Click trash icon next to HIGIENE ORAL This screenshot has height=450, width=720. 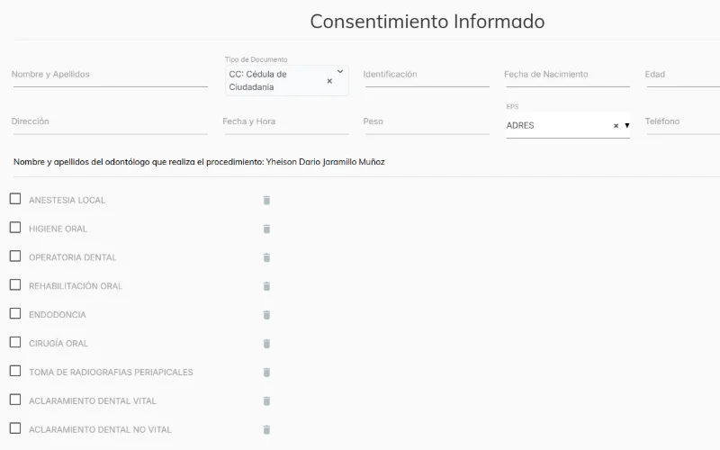point(266,229)
